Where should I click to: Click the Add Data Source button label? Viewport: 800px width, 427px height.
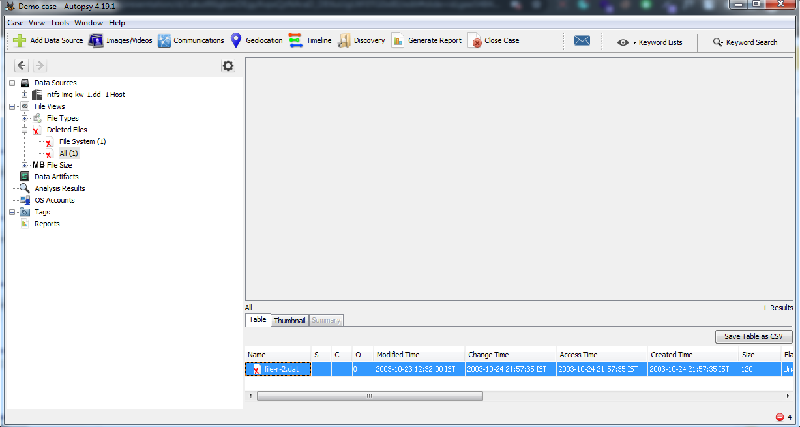[x=57, y=40]
